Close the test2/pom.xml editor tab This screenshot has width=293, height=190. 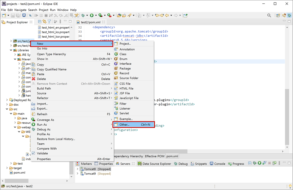click(103, 22)
